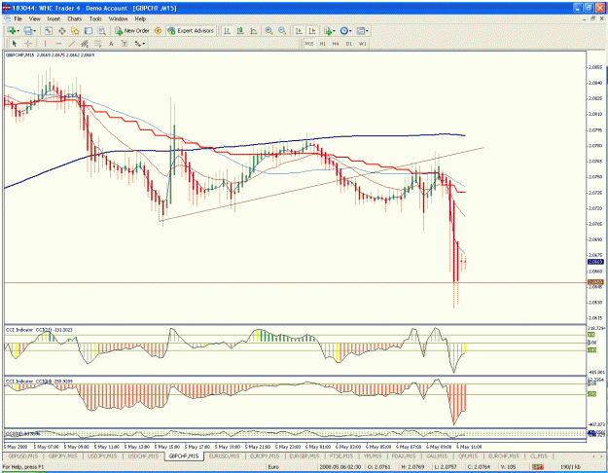
Task: Select the Cursor arrow tool
Action: (x=15, y=44)
